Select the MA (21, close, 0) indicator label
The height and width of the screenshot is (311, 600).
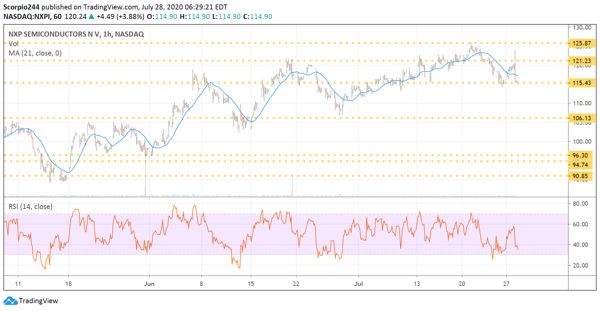[x=35, y=53]
